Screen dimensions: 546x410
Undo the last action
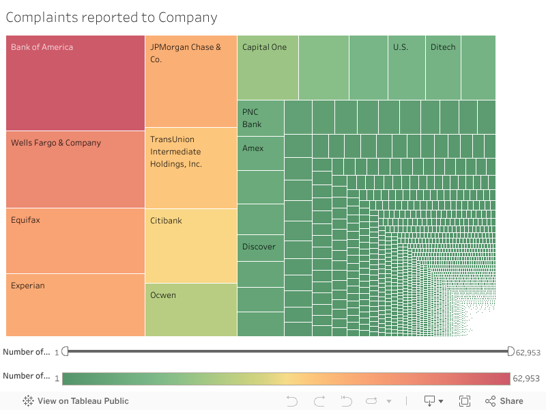coord(292,401)
